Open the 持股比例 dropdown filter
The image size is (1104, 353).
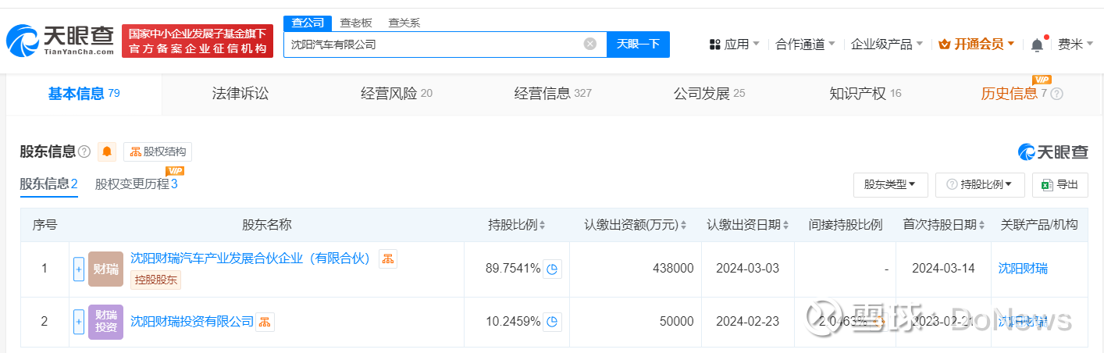point(980,184)
